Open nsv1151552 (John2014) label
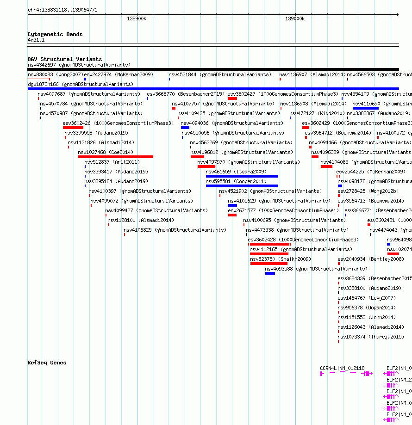 tap(367, 318)
